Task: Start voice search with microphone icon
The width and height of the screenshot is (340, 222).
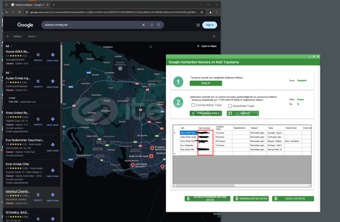Action: click(x=152, y=25)
